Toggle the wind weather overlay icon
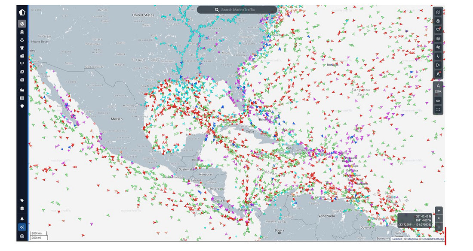Image resolution: width=473 pixels, height=251 pixels. (x=438, y=47)
